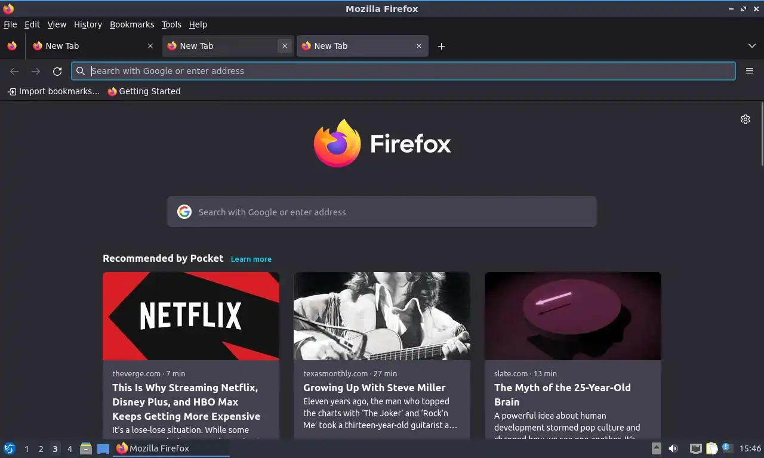Click the show desktop taskbar icon
The width and height of the screenshot is (764, 458).
[x=103, y=448]
